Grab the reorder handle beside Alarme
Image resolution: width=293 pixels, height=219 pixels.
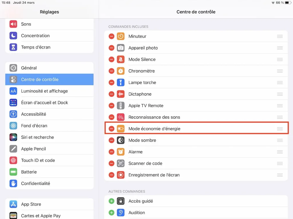click(280, 152)
